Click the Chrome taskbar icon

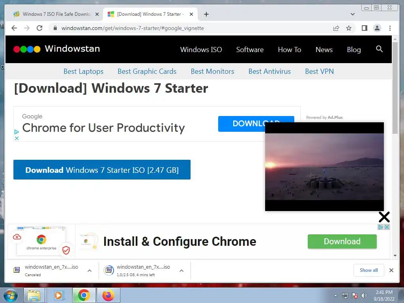84,295
